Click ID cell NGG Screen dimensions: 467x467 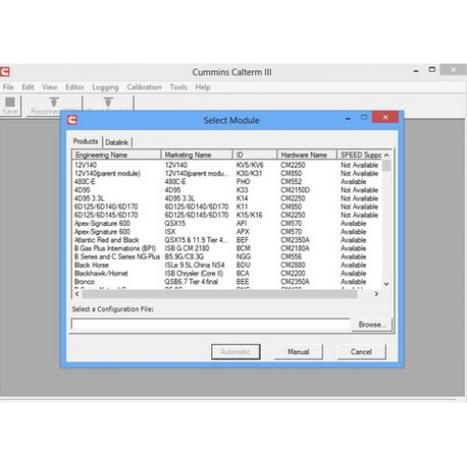pos(244,257)
